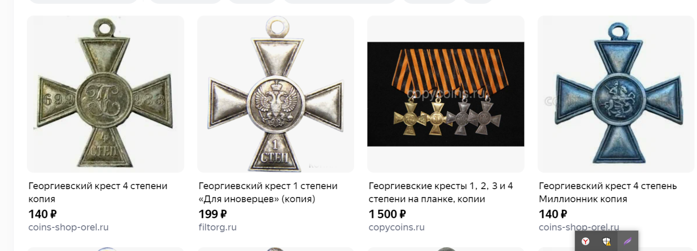Open 'Георгиевские кресты 1, 2, 3 и 4 степени на планке' title
Viewport: 697px width, 251px height.
441,192
